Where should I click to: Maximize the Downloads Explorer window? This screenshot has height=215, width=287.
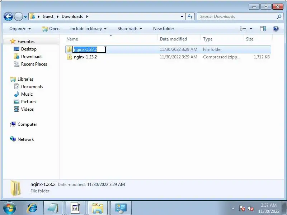click(266, 7)
